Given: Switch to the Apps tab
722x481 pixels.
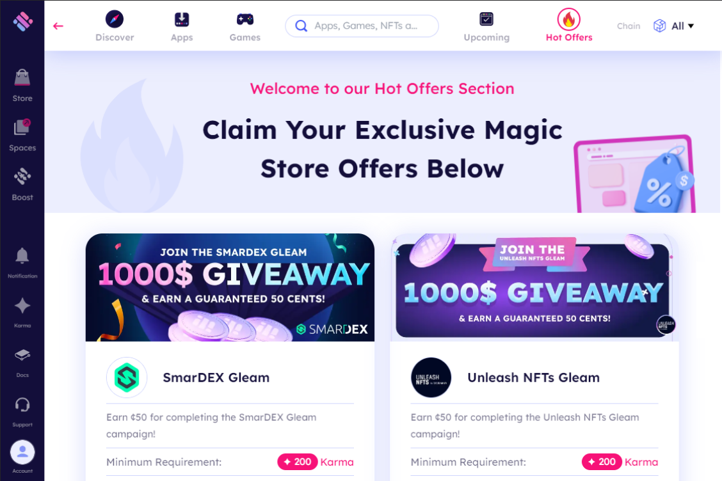Looking at the screenshot, I should [182, 26].
